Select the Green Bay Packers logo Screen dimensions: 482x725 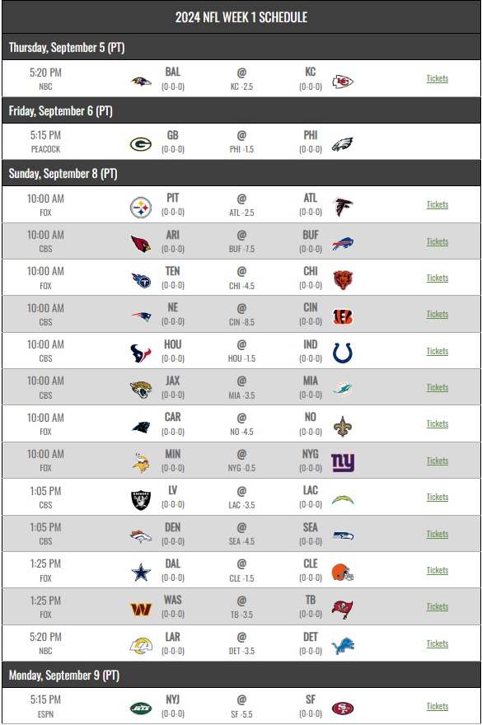[x=141, y=144]
